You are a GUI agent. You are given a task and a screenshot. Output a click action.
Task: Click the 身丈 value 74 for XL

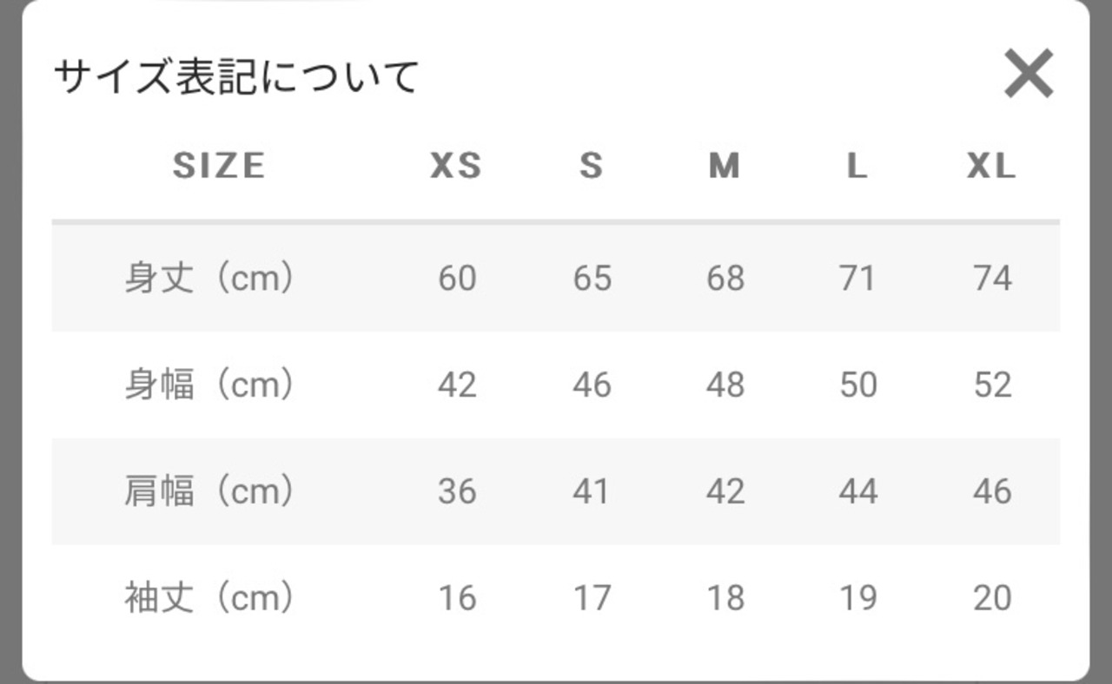coord(992,278)
